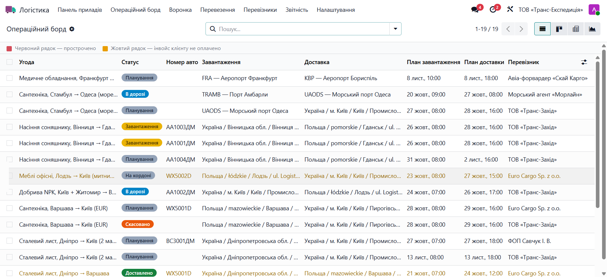Select checkbox for Сантехніка row in В дорозі status
The height and width of the screenshot is (277, 607).
pos(10,95)
